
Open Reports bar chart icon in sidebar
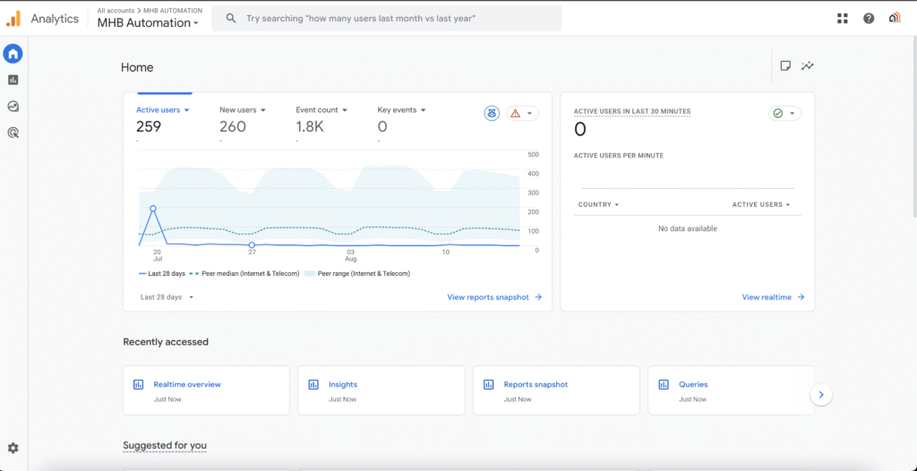13,81
